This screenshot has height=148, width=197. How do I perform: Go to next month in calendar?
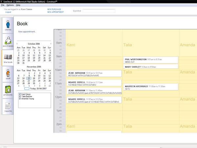[51, 44]
